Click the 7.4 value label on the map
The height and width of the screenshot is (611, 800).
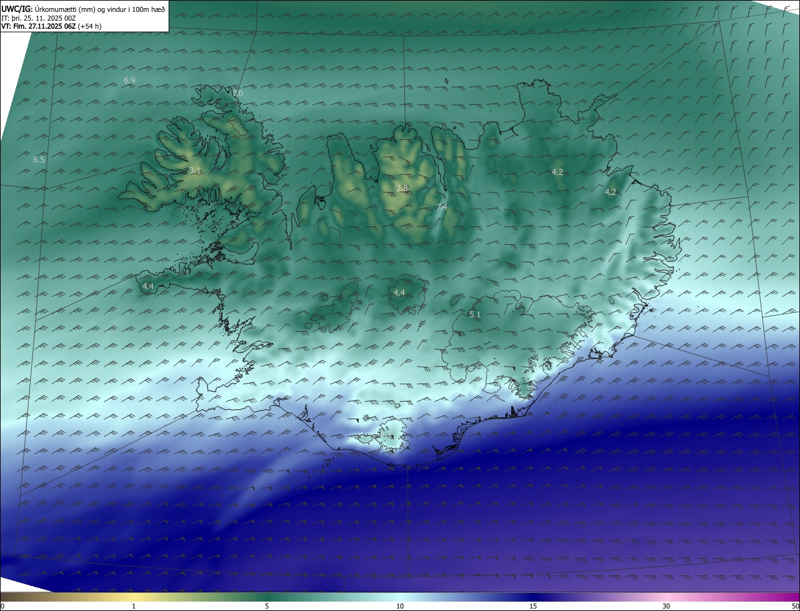442,207
